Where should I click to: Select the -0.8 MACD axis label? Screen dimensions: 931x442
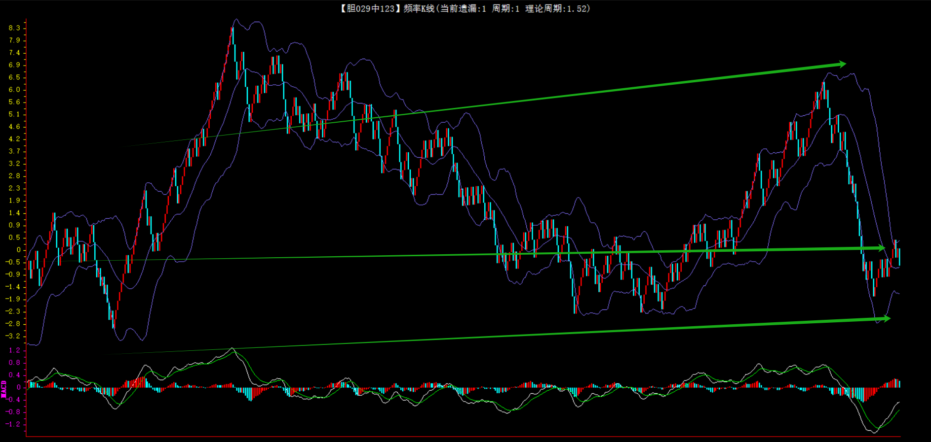click(x=13, y=412)
